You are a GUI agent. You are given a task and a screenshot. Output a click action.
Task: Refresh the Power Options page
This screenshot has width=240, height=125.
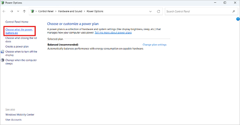[x=158, y=12]
